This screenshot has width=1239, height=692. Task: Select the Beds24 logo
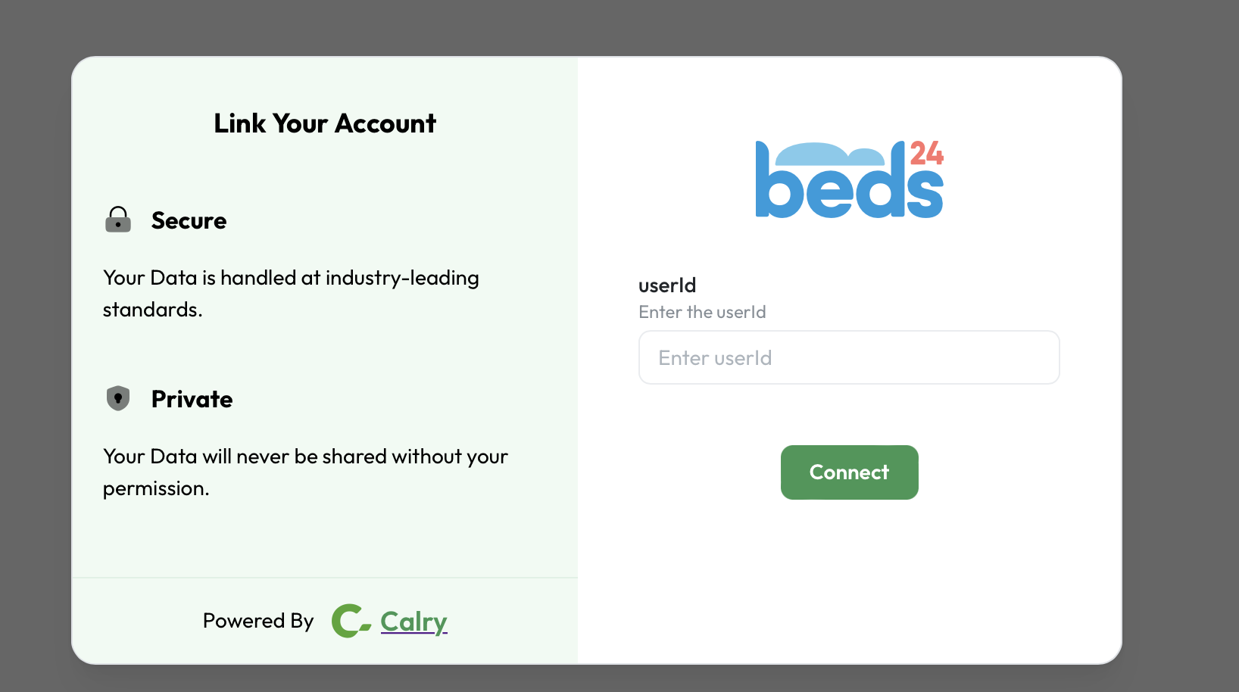(x=848, y=179)
